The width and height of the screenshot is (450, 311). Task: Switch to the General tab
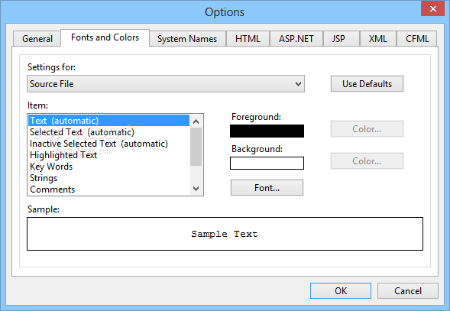(x=37, y=39)
